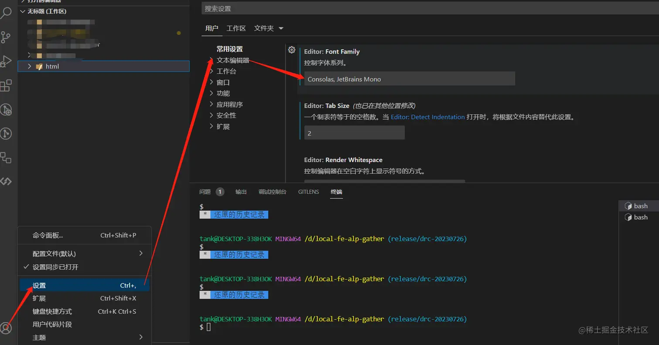Click the 控制字体系列。 description text

coord(325,63)
